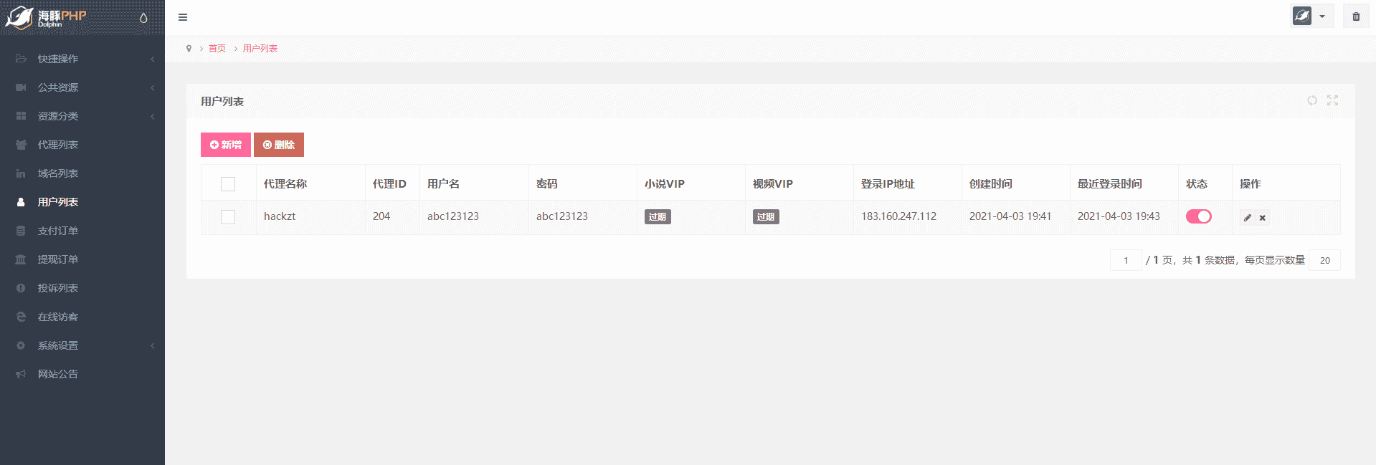The width and height of the screenshot is (1376, 465).
Task: Click the database icon beside 支付订单
Action: (x=21, y=231)
